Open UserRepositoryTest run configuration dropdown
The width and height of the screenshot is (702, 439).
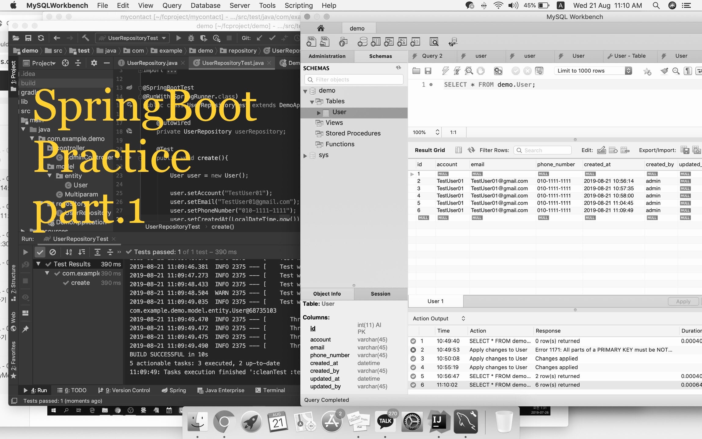click(132, 38)
